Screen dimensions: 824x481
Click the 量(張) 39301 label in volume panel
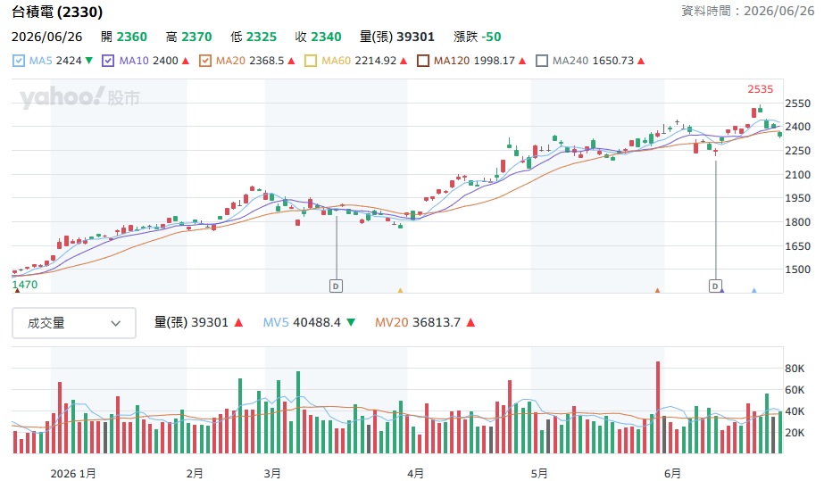(191, 322)
